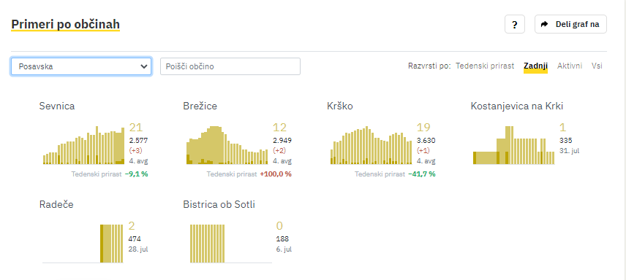Sort by Tedenski prirast

[x=485, y=66]
